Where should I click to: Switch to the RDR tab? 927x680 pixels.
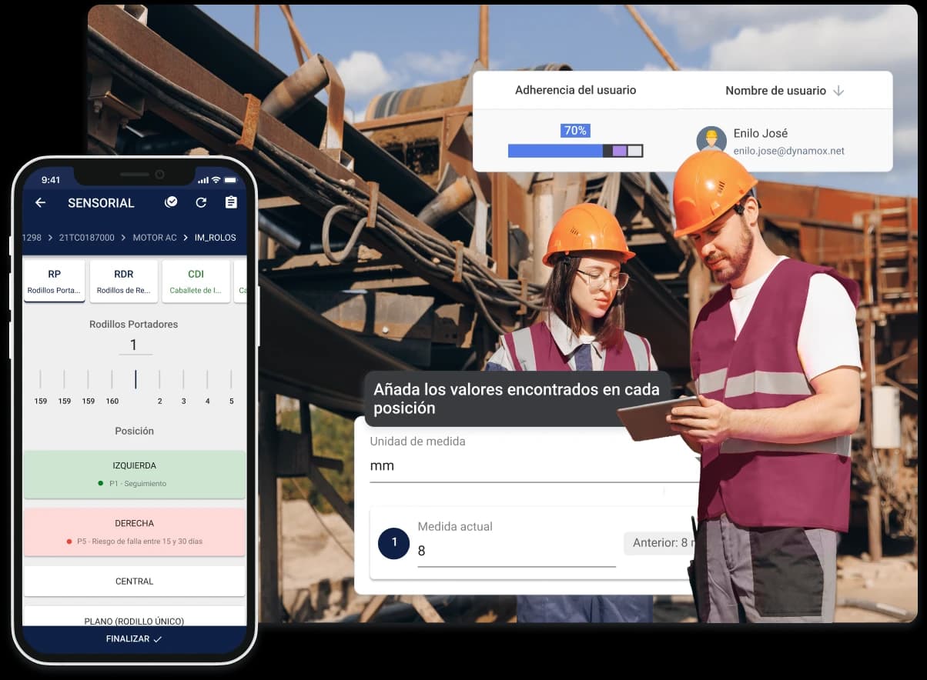pyautogui.click(x=124, y=281)
